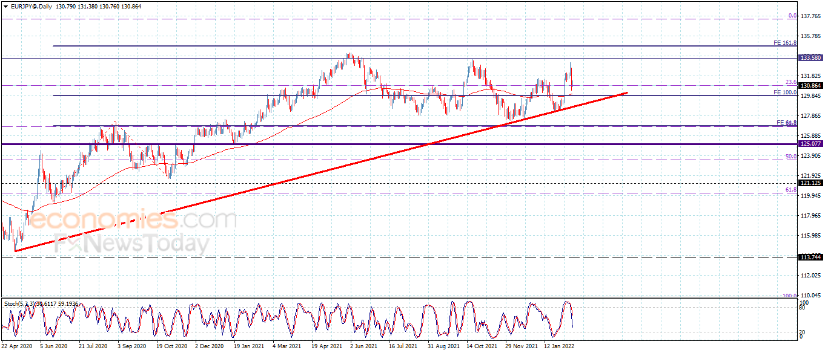Viewport: 825px width, 353px height.
Task: Click the 22 Apr 2020 date label
Action: pos(16,347)
